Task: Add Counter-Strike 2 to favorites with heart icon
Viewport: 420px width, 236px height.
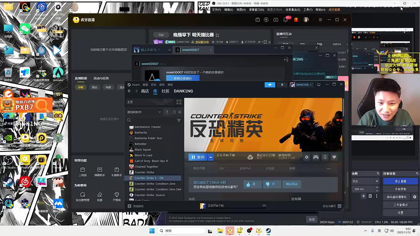Action: coord(334,157)
